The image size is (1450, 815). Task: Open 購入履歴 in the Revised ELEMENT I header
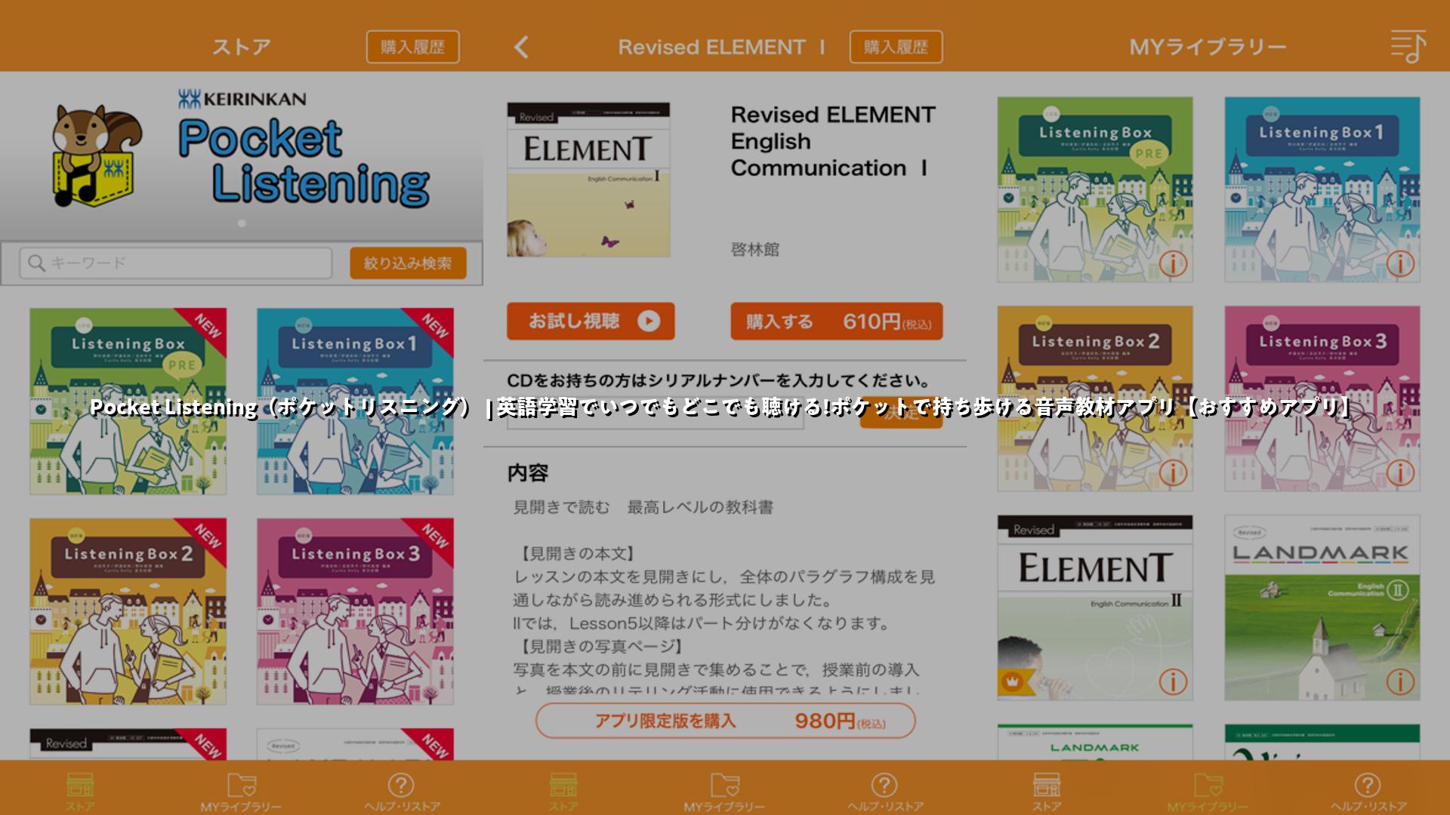tap(896, 47)
